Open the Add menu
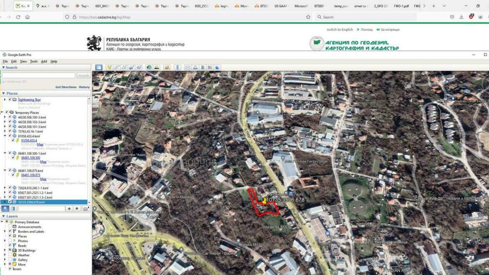 tap(44, 61)
